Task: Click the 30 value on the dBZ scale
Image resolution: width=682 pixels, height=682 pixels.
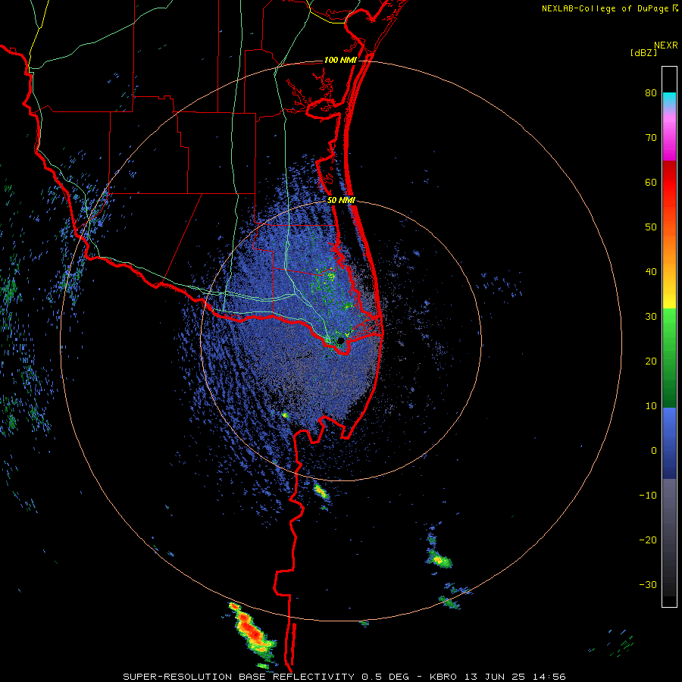Action: coord(651,317)
